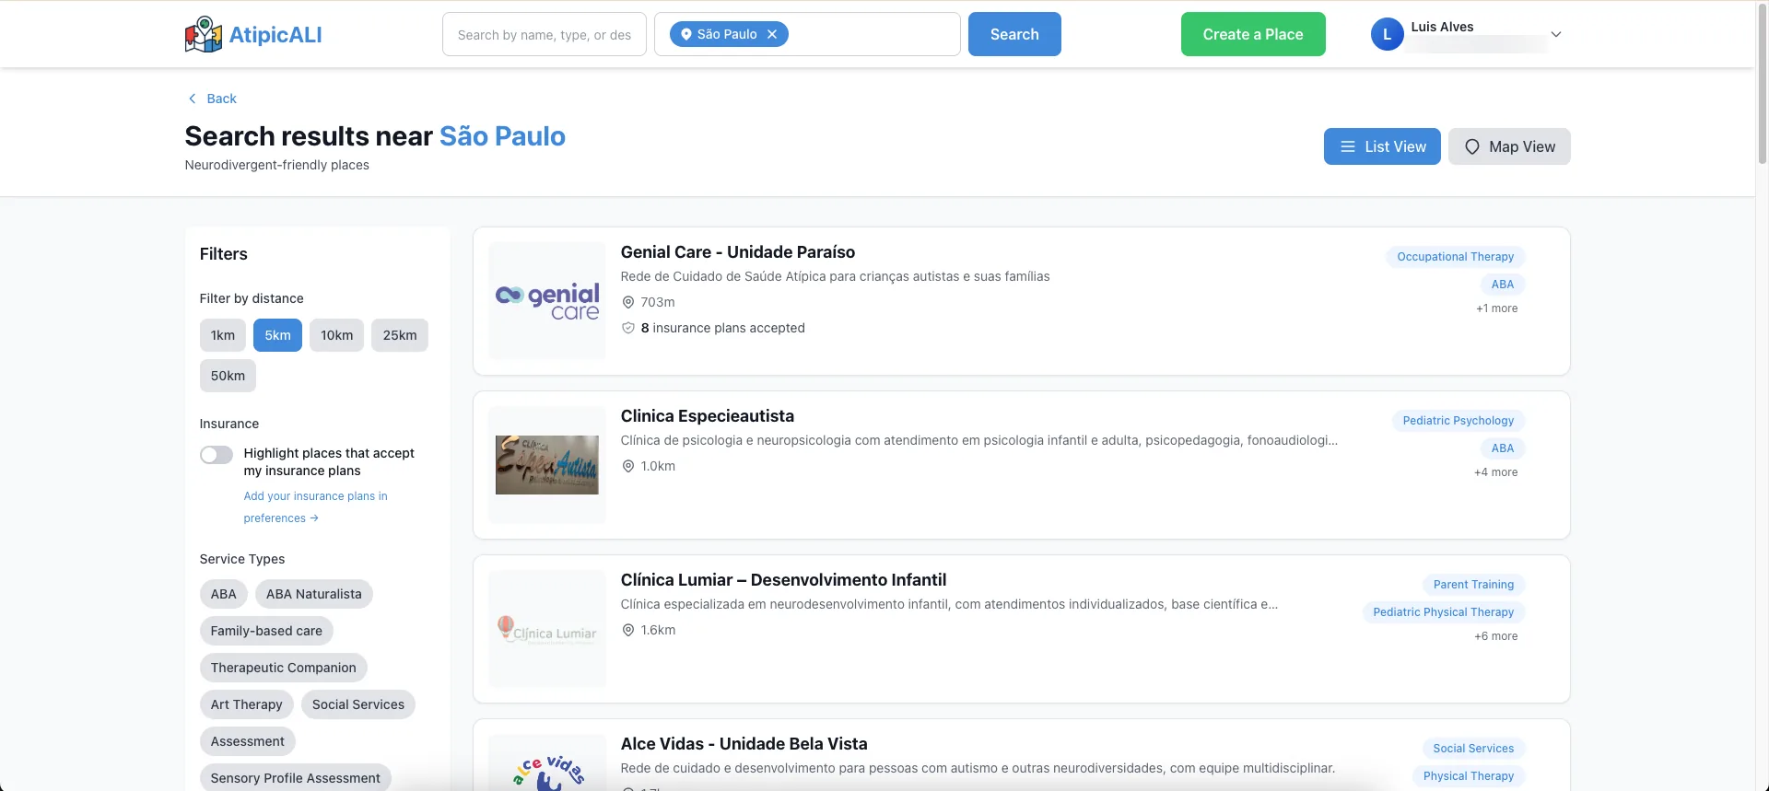Expand +1 more tags on Genial Care
This screenshot has height=791, width=1769.
coord(1497,308)
